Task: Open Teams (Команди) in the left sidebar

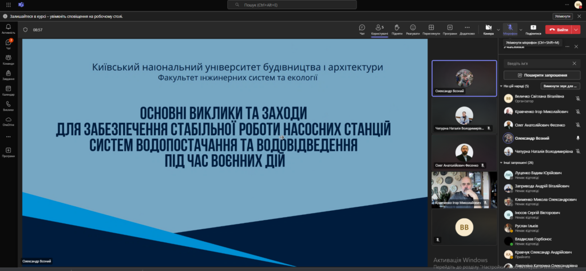Action: point(9,60)
